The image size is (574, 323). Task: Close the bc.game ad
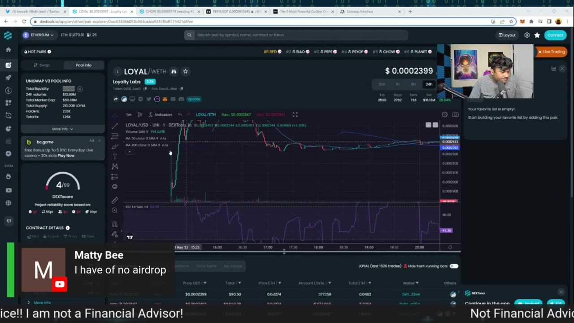(x=100, y=141)
